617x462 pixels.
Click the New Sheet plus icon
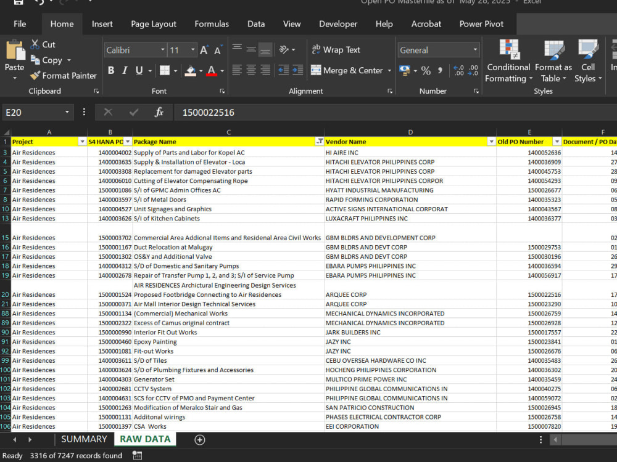click(x=199, y=440)
